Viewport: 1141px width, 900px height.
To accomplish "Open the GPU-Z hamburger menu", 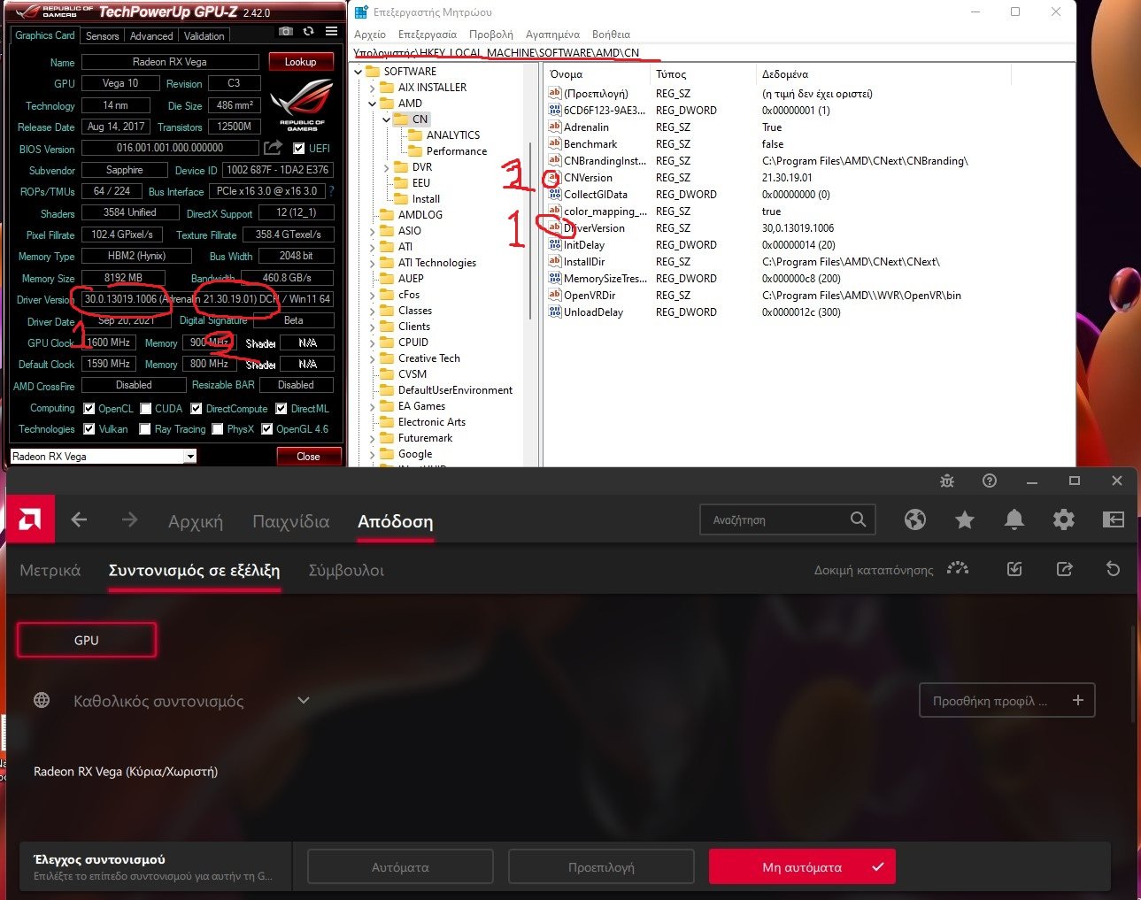I will click(x=331, y=31).
